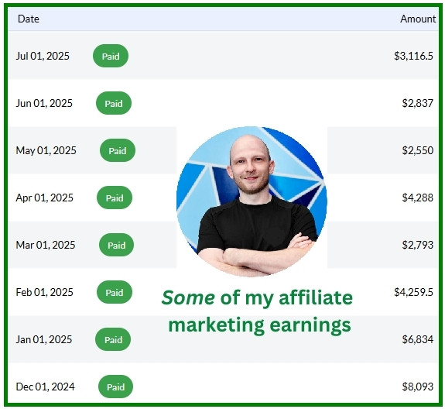
Task: Select the Paid badge for Jan 01, 2025
Action: [x=113, y=339]
